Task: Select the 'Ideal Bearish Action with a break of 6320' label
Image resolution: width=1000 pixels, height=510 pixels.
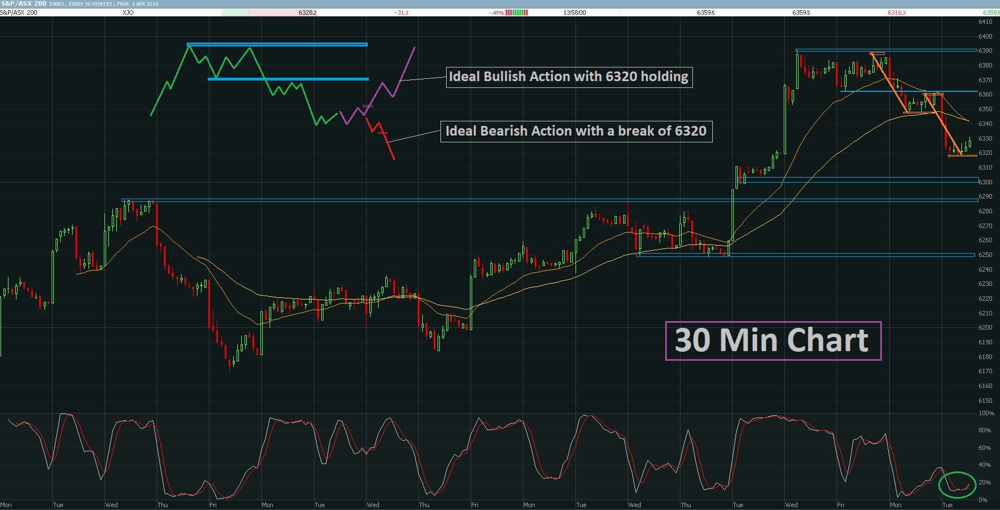Action: tap(576, 131)
